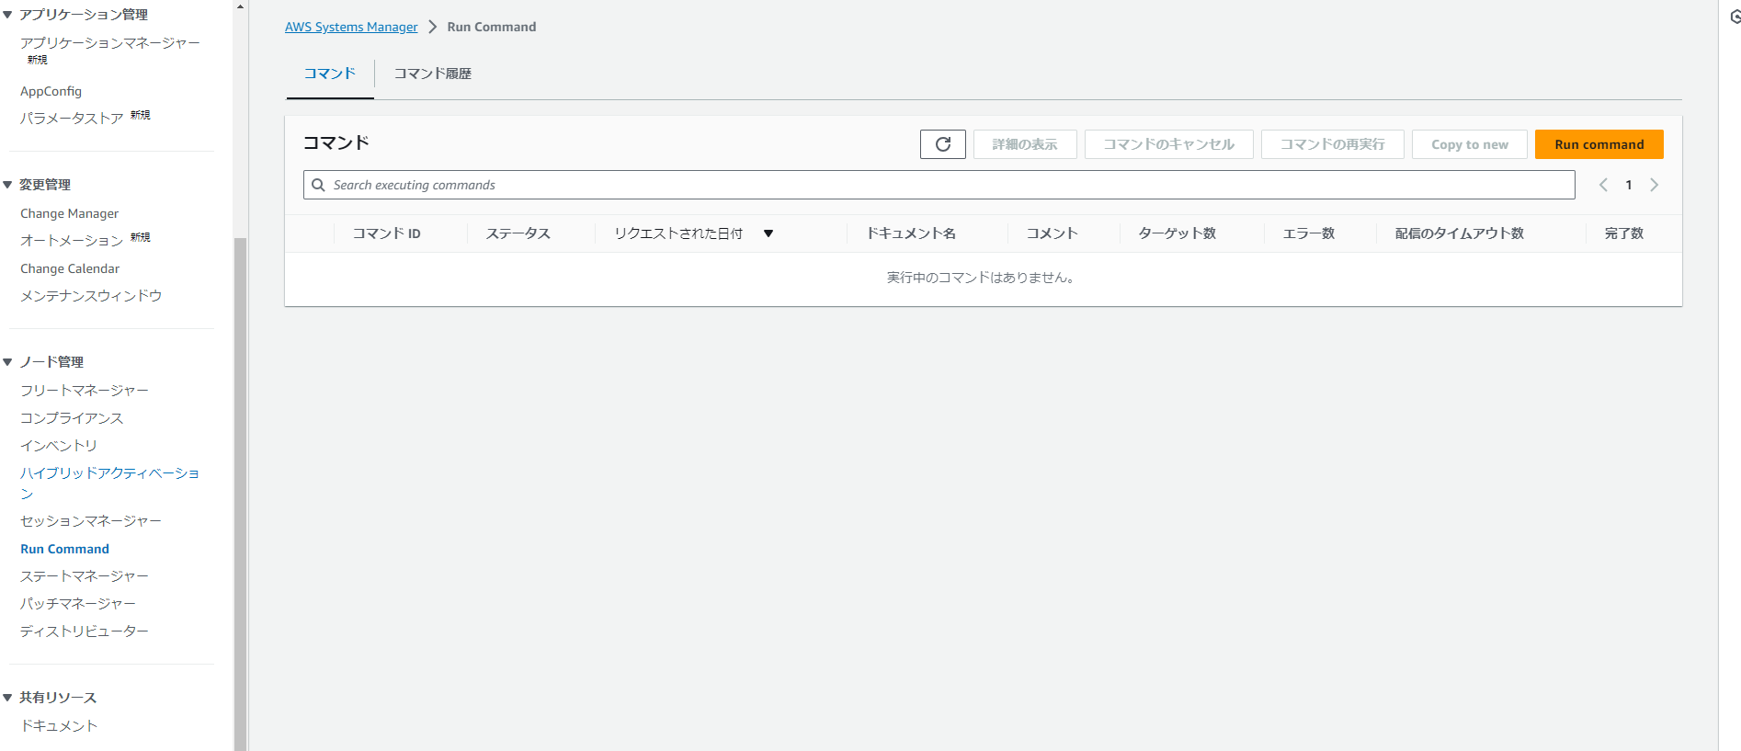Click the refresh icon button

click(x=942, y=144)
